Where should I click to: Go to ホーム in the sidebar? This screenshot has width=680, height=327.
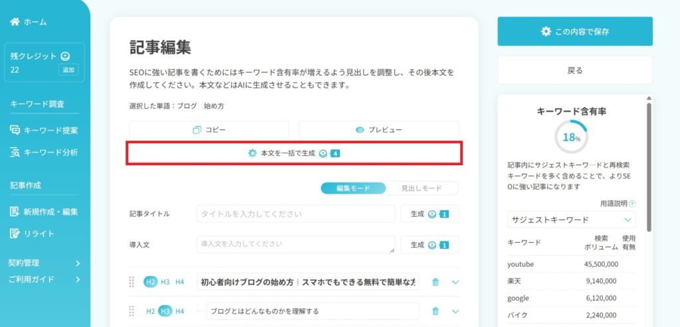(x=29, y=22)
